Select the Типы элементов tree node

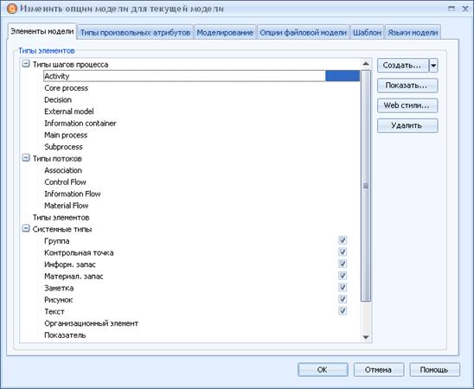(61, 218)
